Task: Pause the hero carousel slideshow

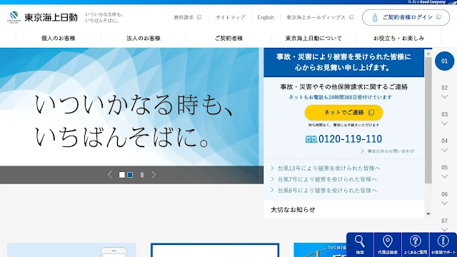Action: 142,175
